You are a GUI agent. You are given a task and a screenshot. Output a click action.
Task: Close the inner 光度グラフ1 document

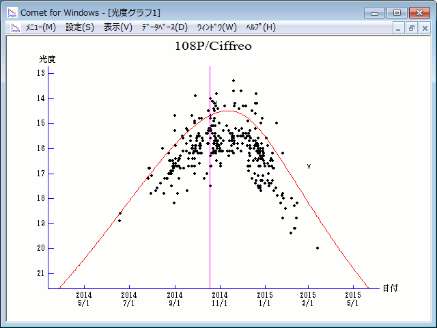pyautogui.click(x=424, y=28)
